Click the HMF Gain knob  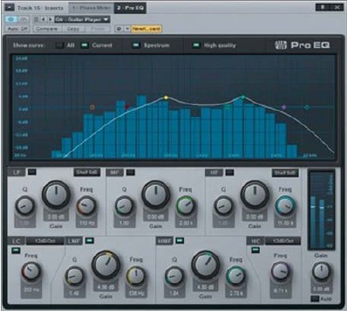pos(205,265)
